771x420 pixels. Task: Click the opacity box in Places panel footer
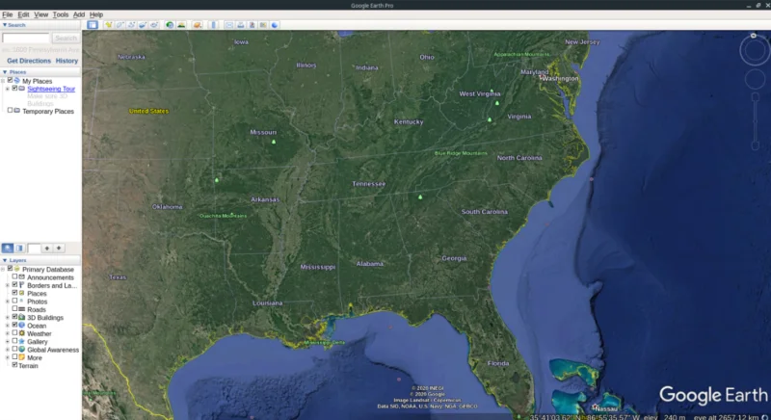tap(34, 249)
